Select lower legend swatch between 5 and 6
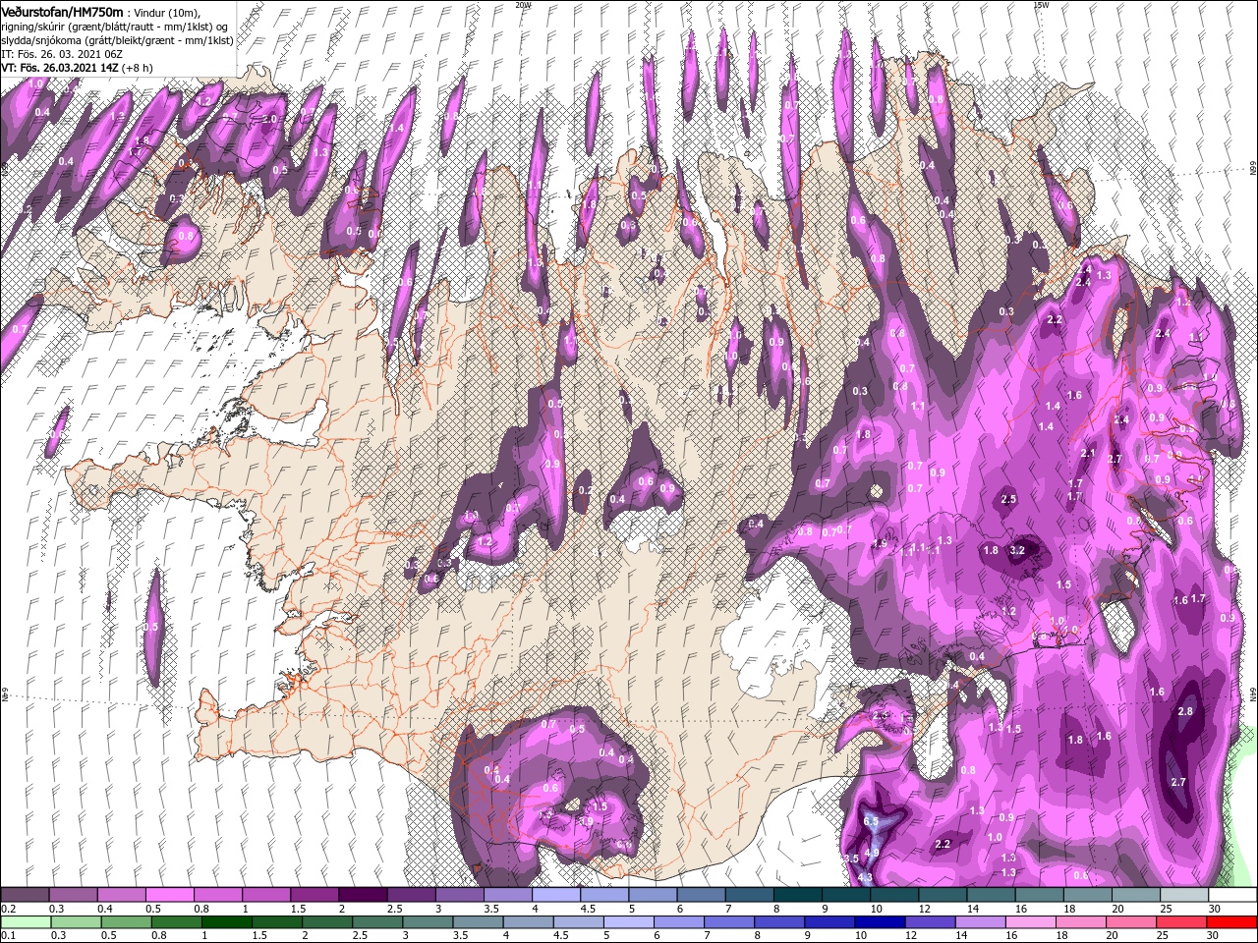 [629, 922]
